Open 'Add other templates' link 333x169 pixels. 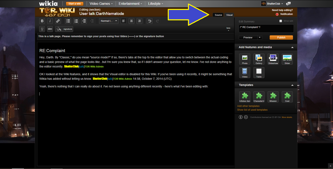coord(248,106)
